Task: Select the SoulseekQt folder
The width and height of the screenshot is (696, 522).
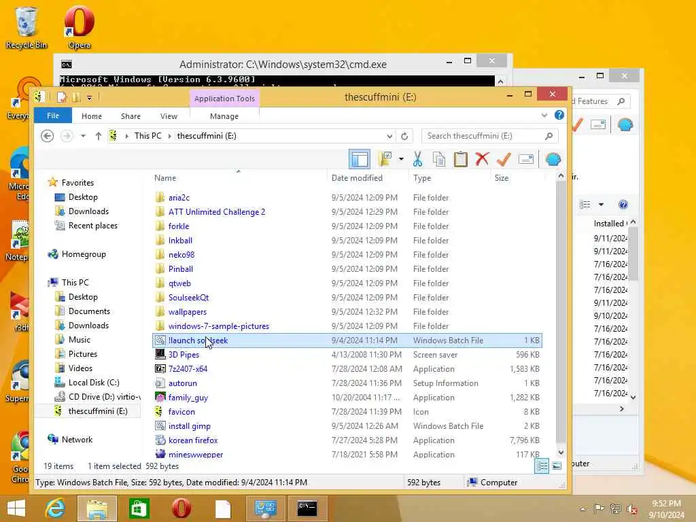Action: 189,298
